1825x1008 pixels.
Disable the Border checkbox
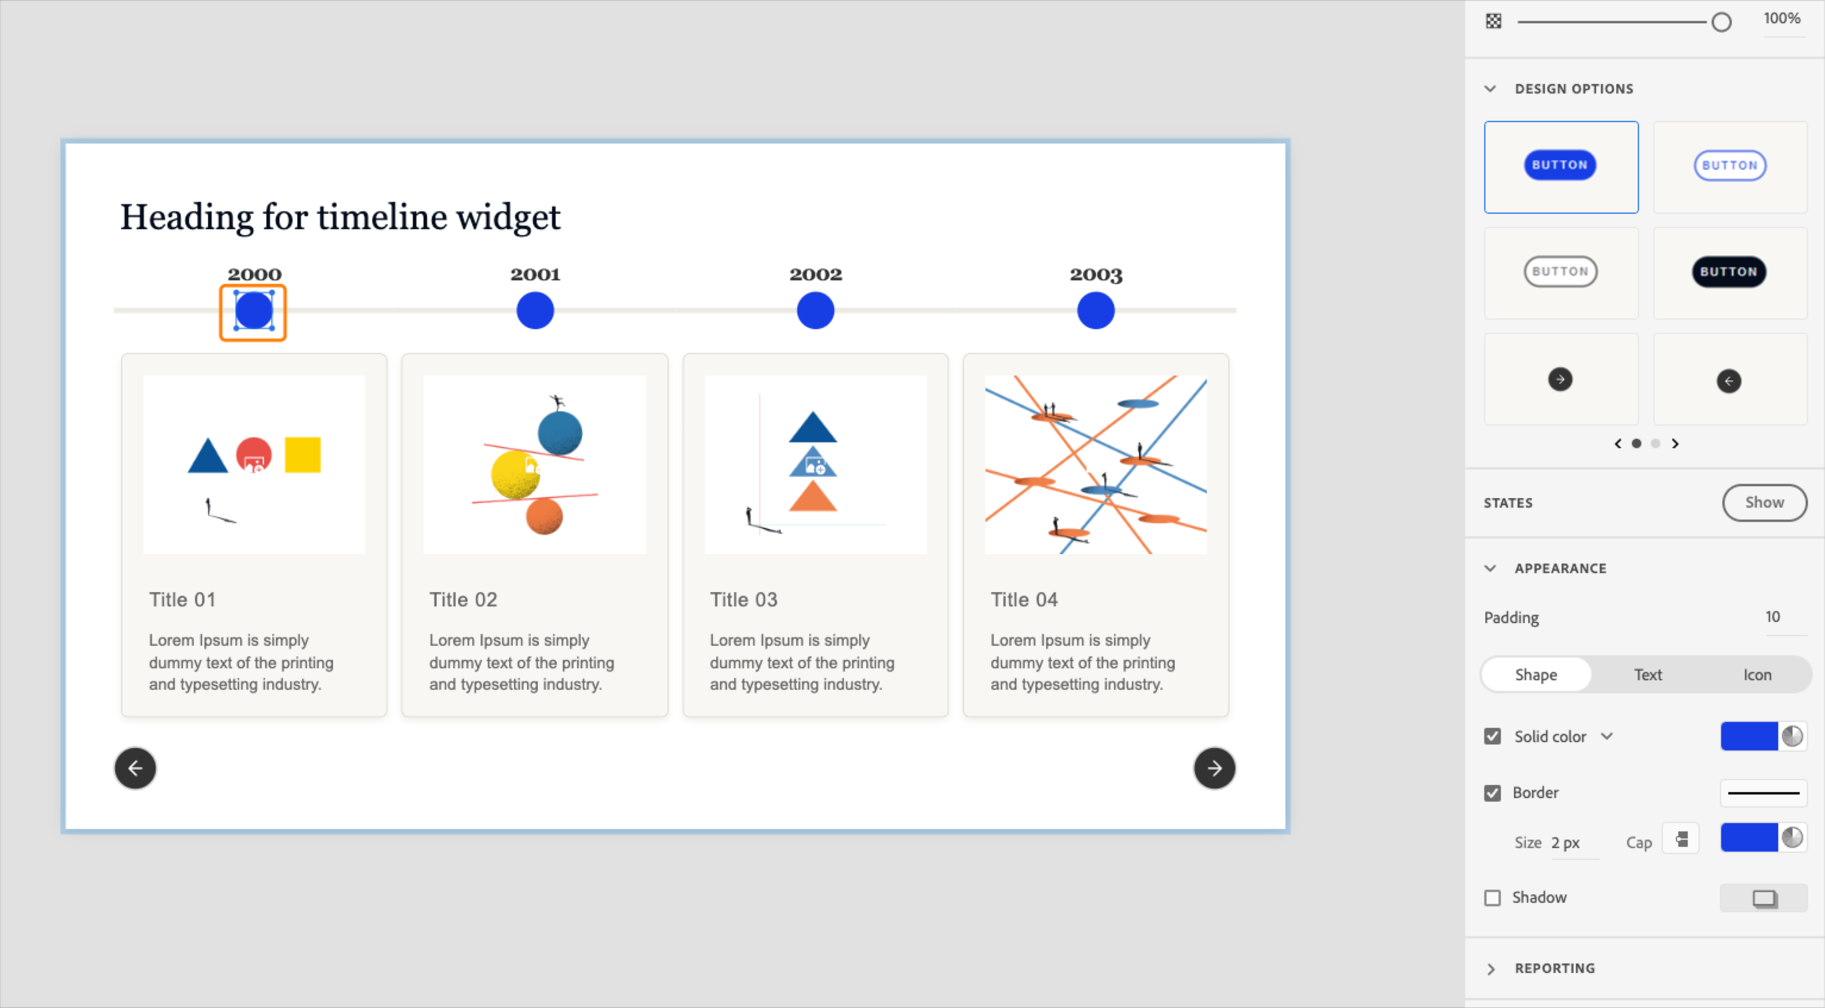click(x=1493, y=793)
